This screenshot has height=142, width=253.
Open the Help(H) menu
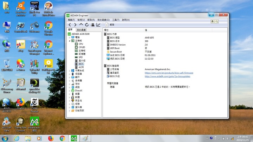126,20
